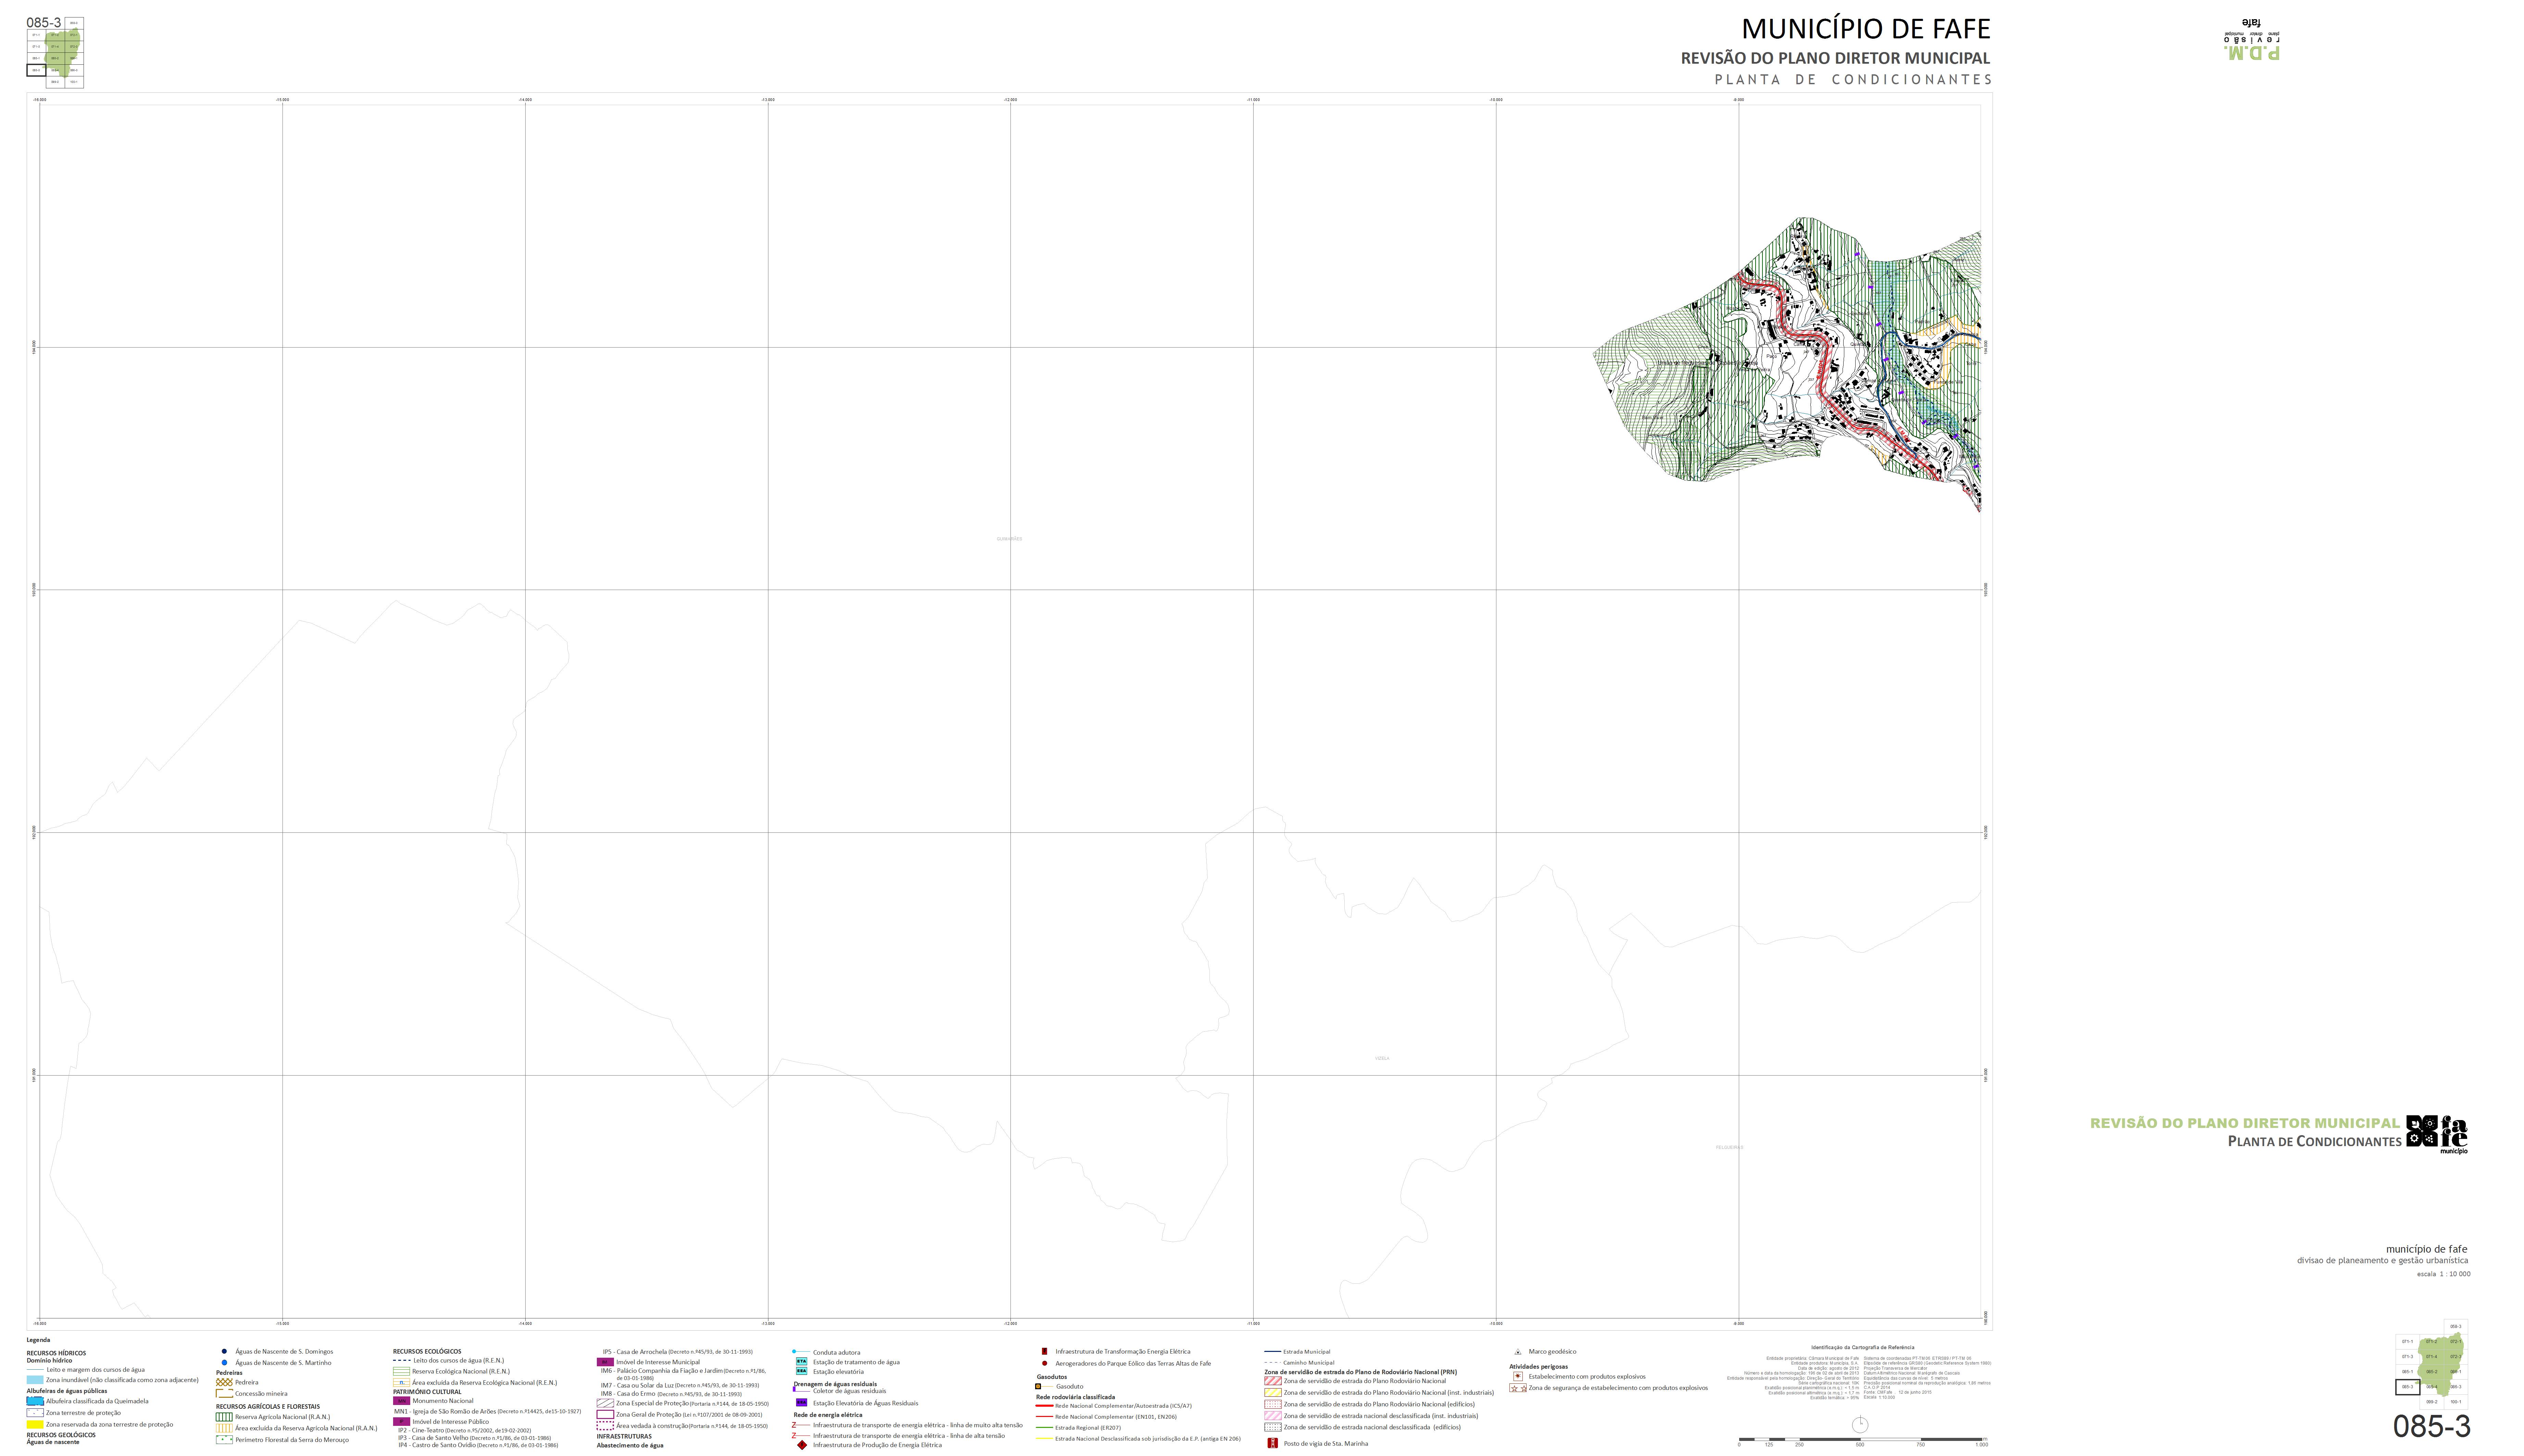
Task: Click the Legenda heading
Action: click(x=38, y=1340)
